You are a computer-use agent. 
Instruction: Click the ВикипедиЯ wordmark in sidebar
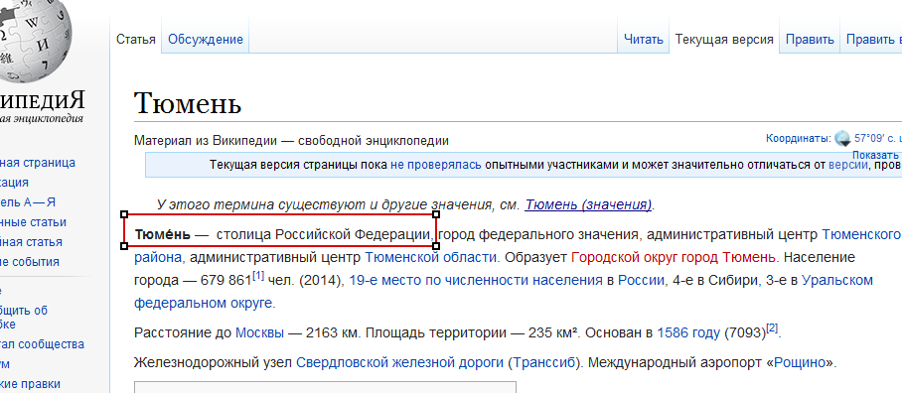(43, 100)
